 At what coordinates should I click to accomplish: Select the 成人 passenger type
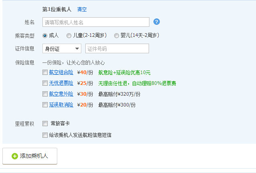pos(45,36)
